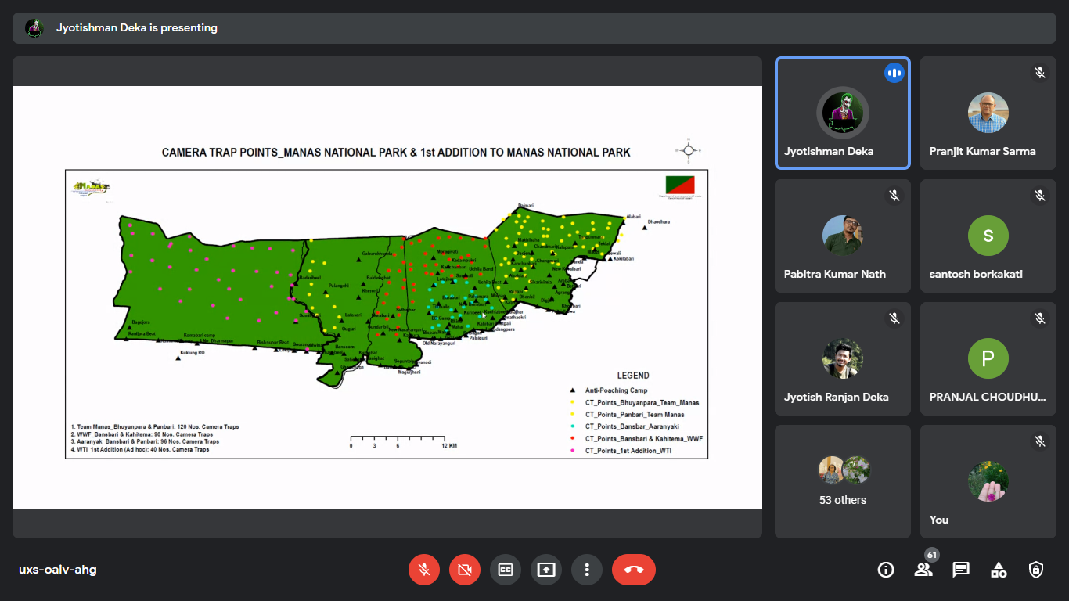
Task: Open the more options three-dot menu
Action: click(587, 570)
